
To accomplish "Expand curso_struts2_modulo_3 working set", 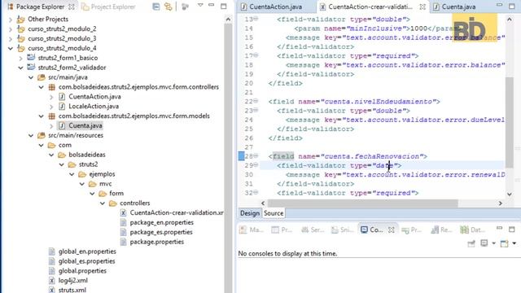I will (11, 39).
